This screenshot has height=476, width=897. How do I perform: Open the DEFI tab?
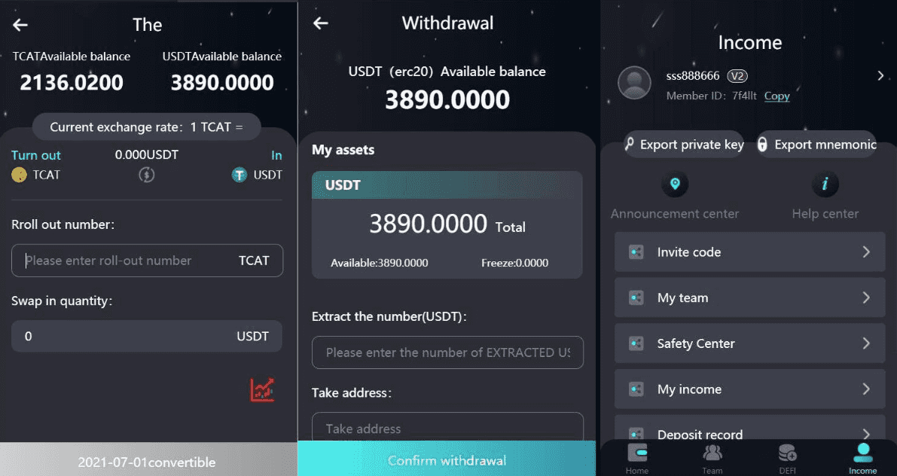787,459
